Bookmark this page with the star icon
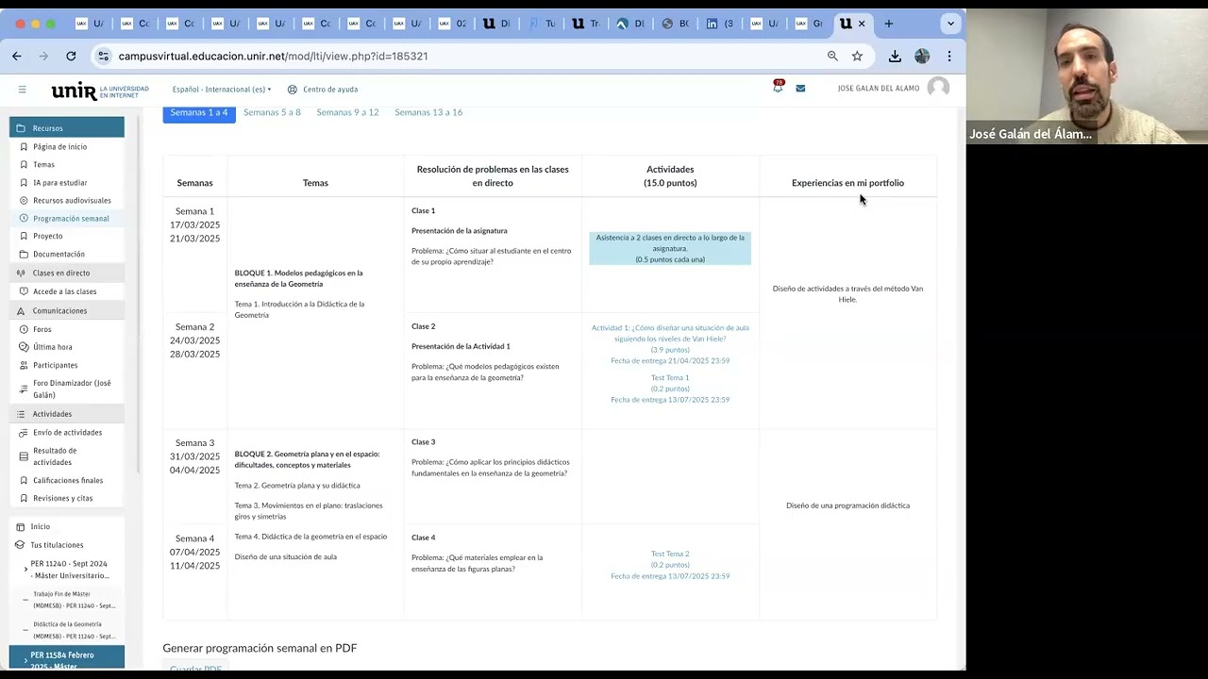The image size is (1208, 679). (857, 57)
